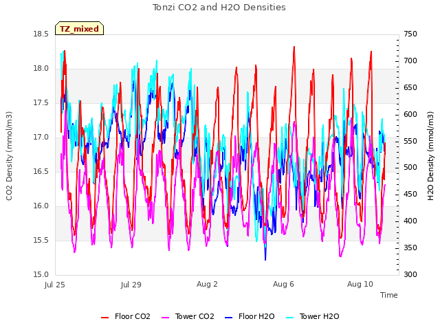Click the 700 H2O axis value
Screen dimensions: 440x330
410,61
